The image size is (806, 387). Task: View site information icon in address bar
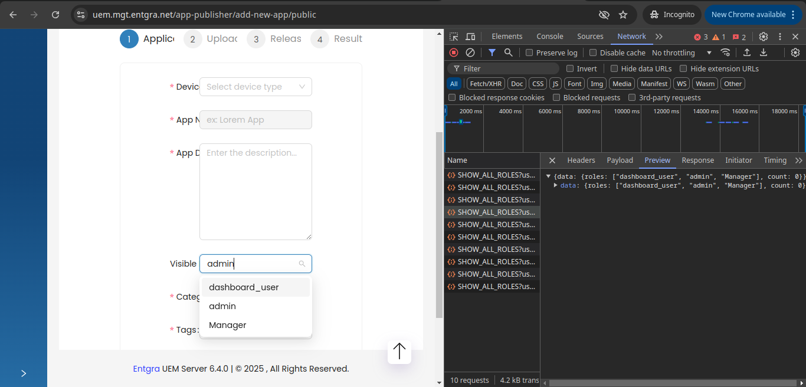coord(81,15)
